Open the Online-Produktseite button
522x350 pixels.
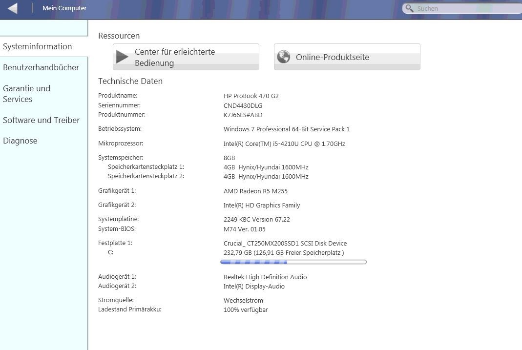tap(347, 57)
